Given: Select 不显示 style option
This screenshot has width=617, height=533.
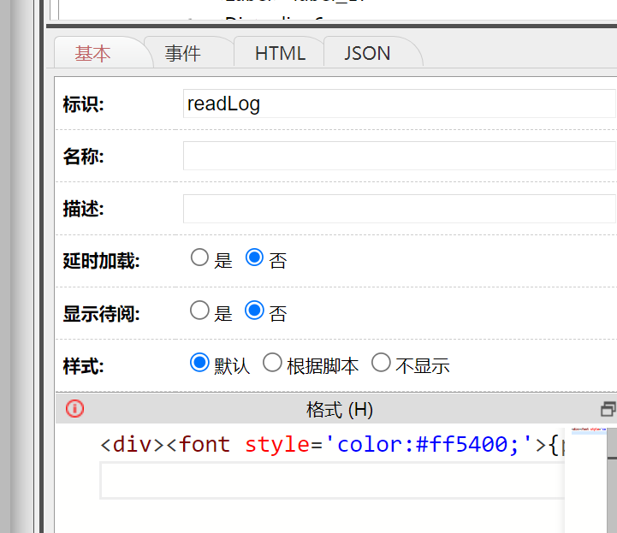Looking at the screenshot, I should pyautogui.click(x=381, y=363).
